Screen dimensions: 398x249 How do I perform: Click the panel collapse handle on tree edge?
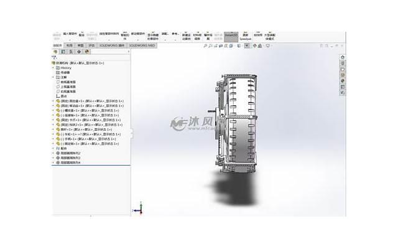(x=132, y=132)
